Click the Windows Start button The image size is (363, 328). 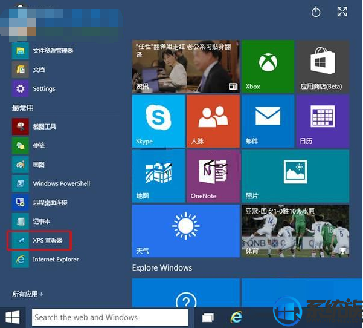tap(13, 317)
